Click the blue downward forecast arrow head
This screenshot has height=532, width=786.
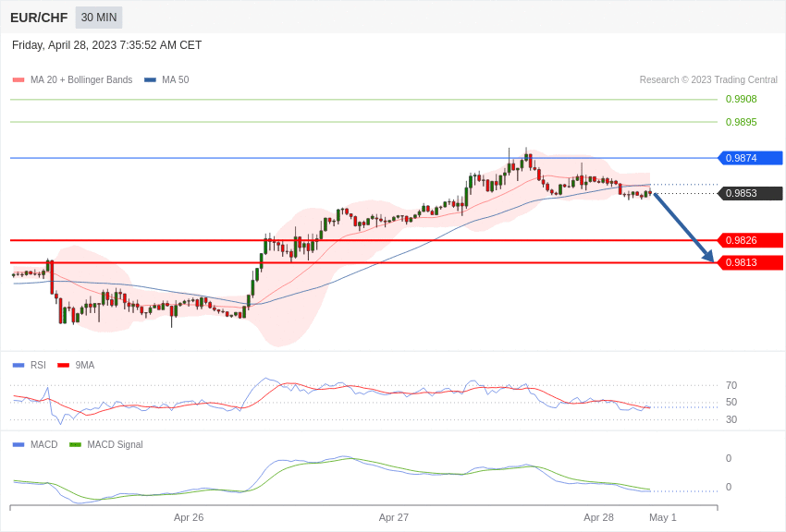708,256
